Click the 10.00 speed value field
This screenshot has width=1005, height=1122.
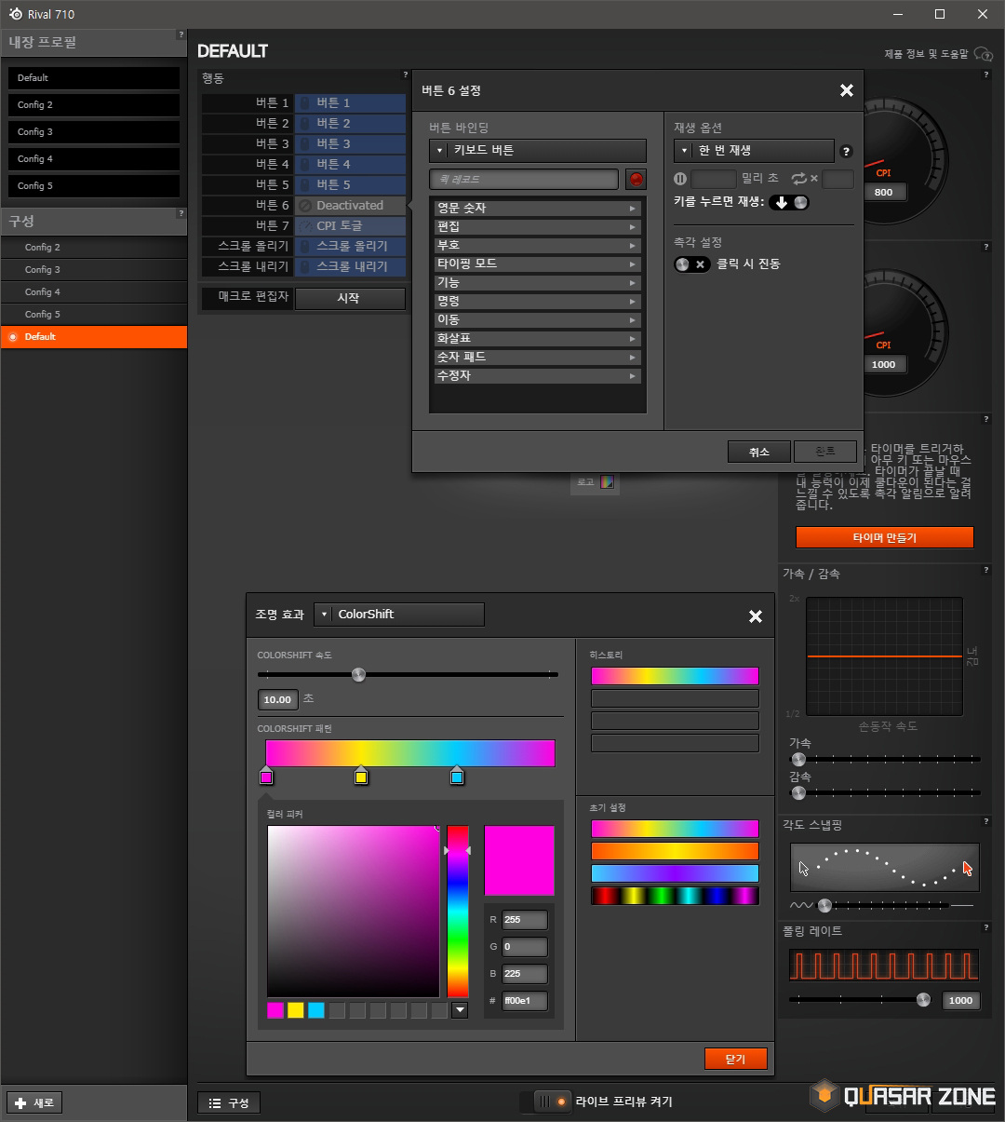point(277,699)
